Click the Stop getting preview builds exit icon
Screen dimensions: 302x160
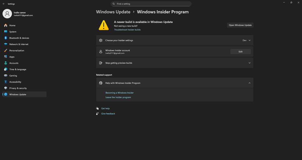coord(101,63)
